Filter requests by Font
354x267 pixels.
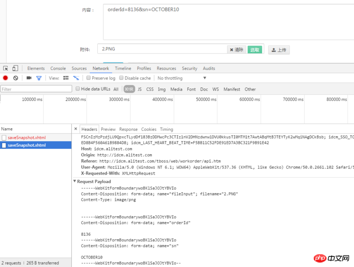click(x=191, y=89)
